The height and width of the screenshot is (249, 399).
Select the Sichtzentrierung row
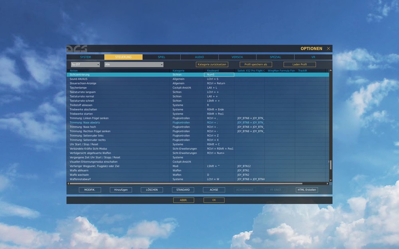198,75
